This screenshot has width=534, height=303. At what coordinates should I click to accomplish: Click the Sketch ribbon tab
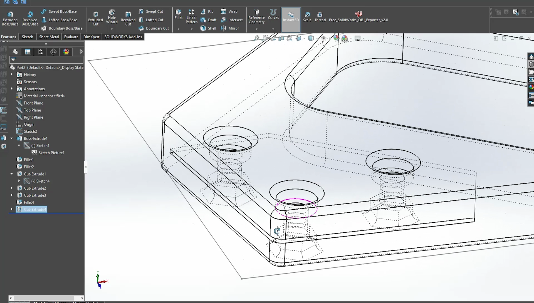click(27, 37)
